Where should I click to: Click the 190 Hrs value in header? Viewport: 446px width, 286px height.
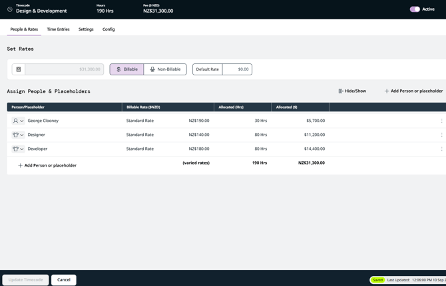pos(105,11)
